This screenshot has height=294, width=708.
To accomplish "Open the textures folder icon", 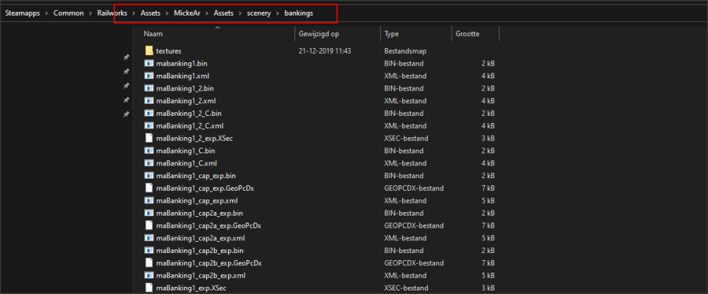I will pos(149,51).
